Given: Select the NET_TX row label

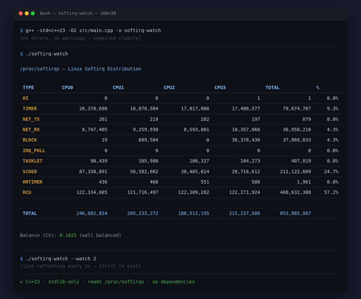Looking at the screenshot, I should coord(31,119).
